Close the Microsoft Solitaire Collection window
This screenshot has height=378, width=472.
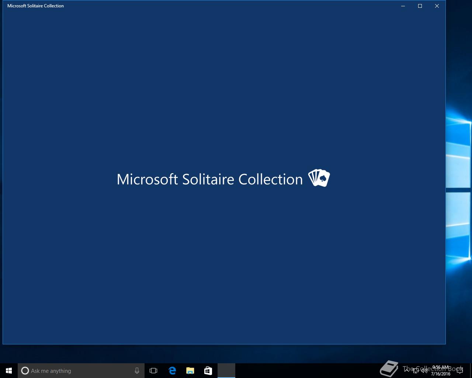pos(437,6)
